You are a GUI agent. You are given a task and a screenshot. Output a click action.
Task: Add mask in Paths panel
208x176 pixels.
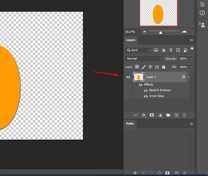167,173
